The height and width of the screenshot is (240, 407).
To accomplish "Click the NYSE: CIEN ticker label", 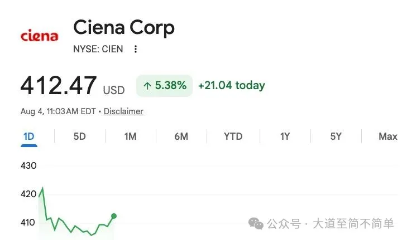I will (98, 49).
